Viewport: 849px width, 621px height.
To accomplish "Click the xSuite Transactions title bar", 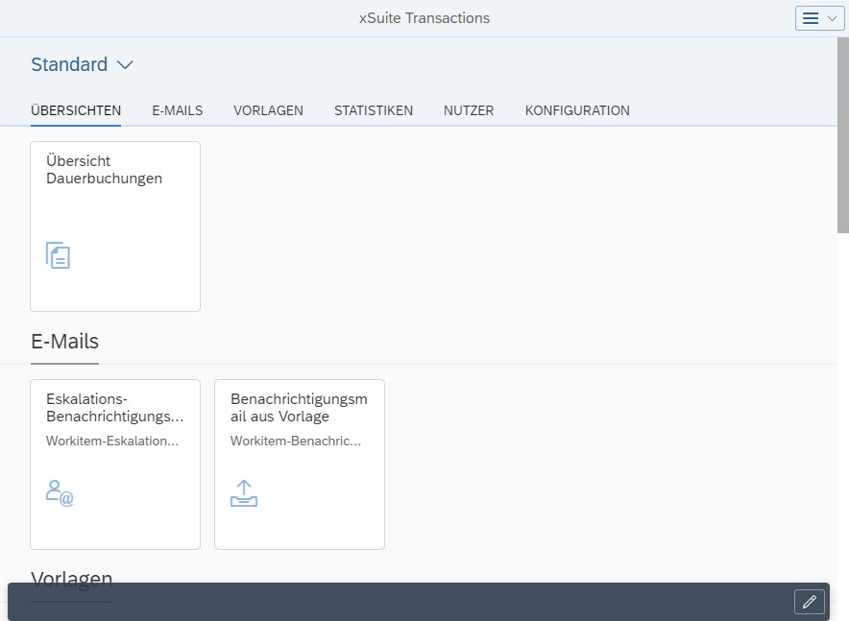I will click(x=424, y=17).
